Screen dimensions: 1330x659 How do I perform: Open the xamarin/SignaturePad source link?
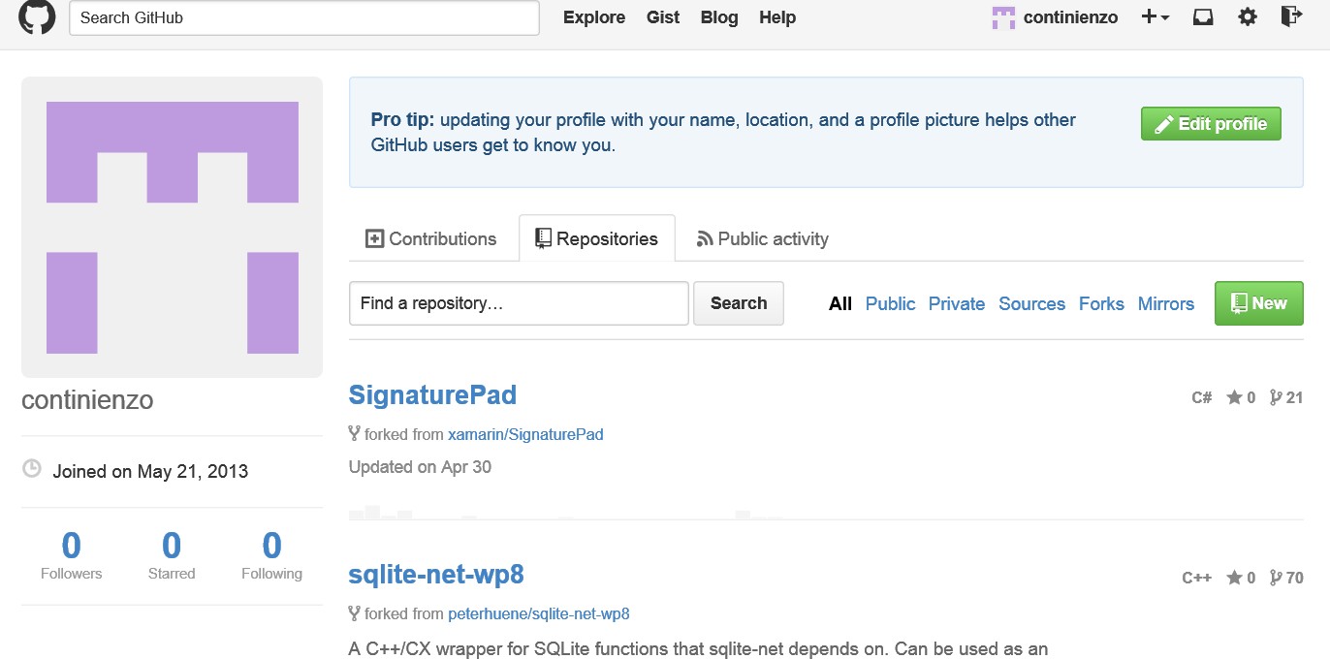coord(525,434)
